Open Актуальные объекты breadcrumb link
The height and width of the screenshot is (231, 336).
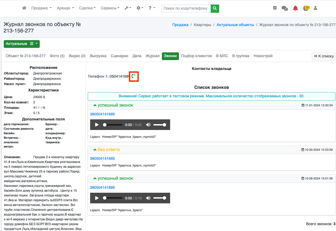tap(235, 25)
